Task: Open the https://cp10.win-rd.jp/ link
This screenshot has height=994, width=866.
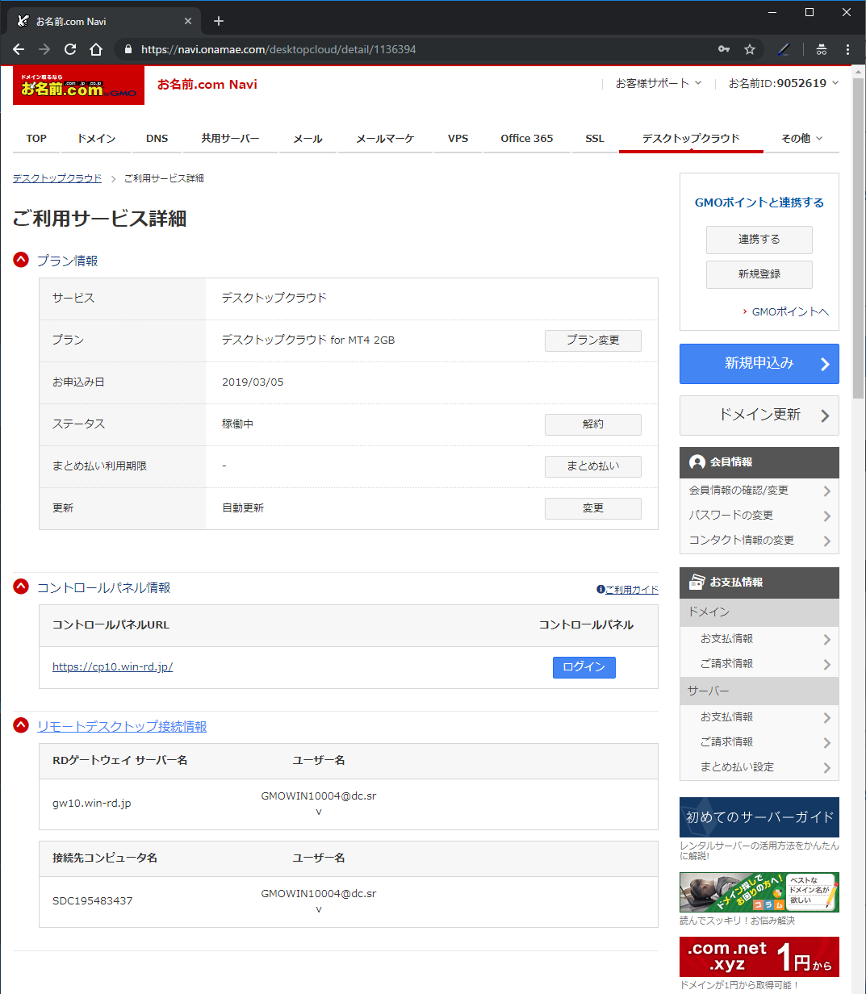Action: [113, 666]
